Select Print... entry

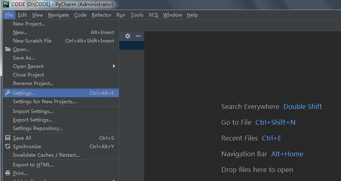click(61, 173)
